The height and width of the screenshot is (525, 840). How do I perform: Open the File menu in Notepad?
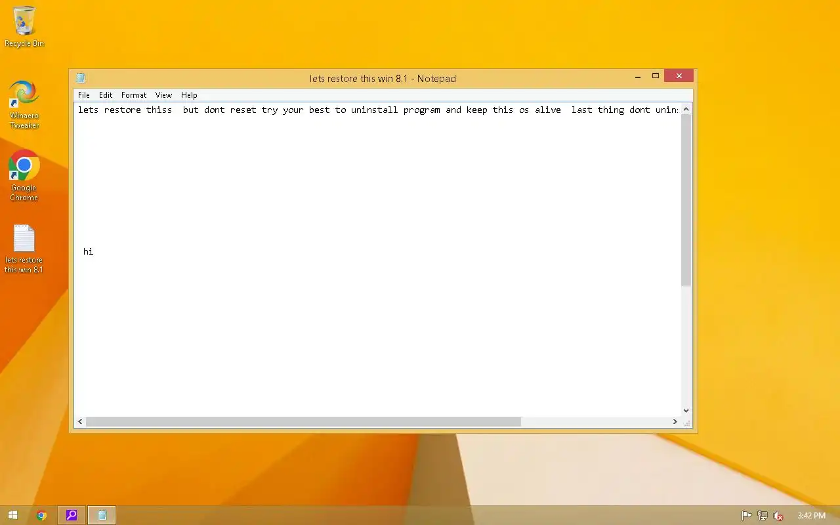pos(84,95)
